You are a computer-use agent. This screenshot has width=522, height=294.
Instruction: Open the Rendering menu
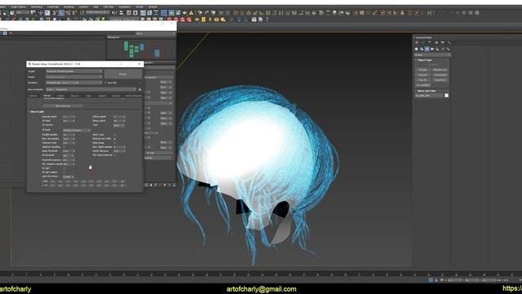[x=37, y=7]
